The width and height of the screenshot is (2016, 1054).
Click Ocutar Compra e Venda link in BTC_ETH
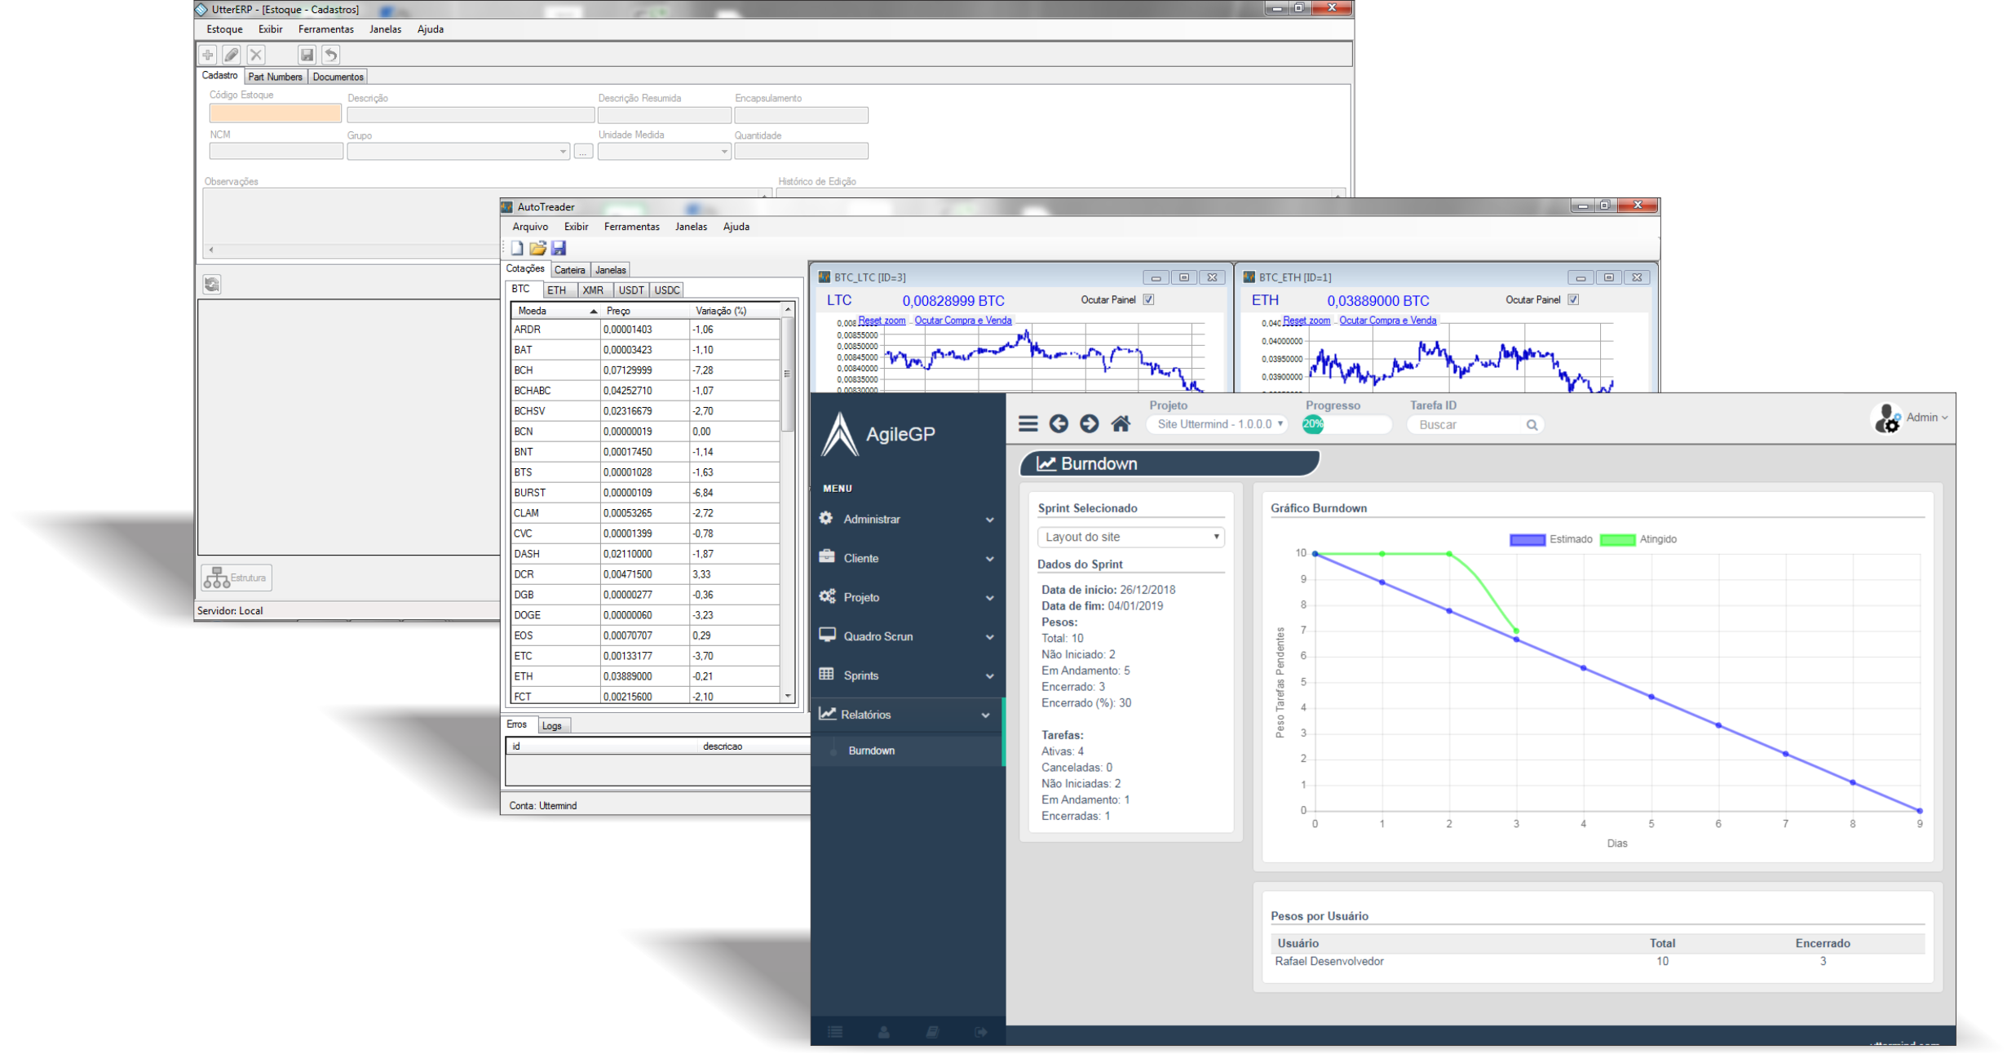(1388, 321)
